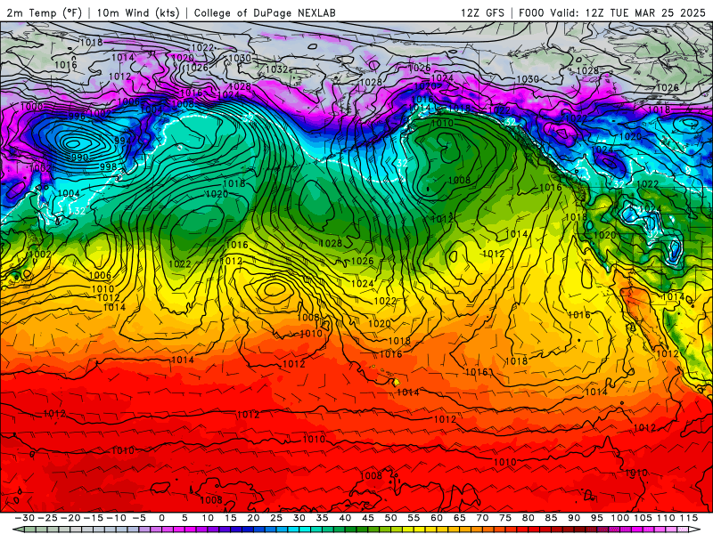Click the 80 value on temperature legend
Screen dimensions: 713x534
[x=528, y=518]
